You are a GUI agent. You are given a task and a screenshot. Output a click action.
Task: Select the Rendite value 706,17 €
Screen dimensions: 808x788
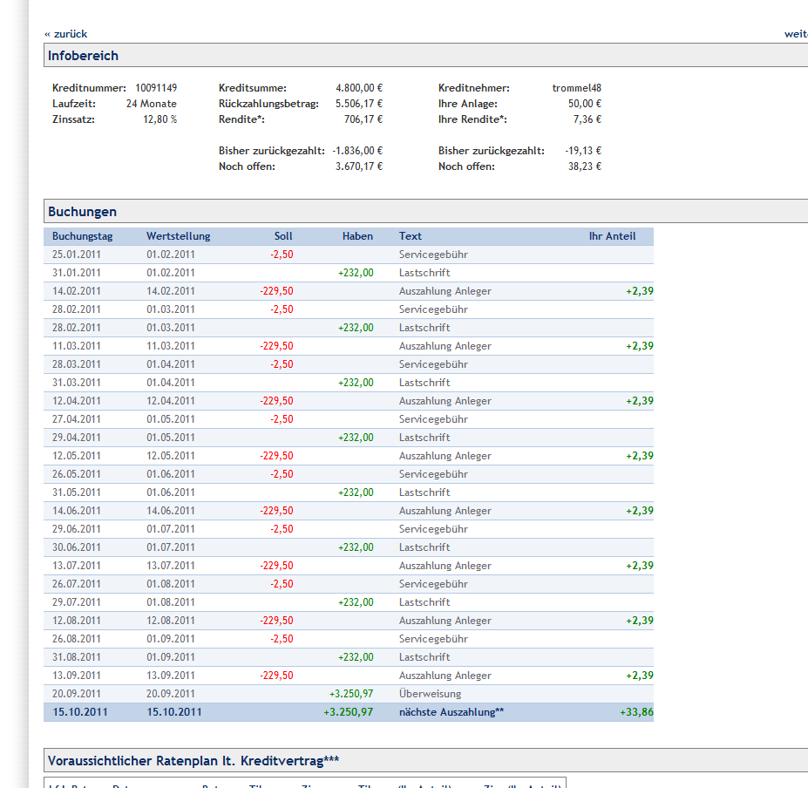click(x=363, y=119)
